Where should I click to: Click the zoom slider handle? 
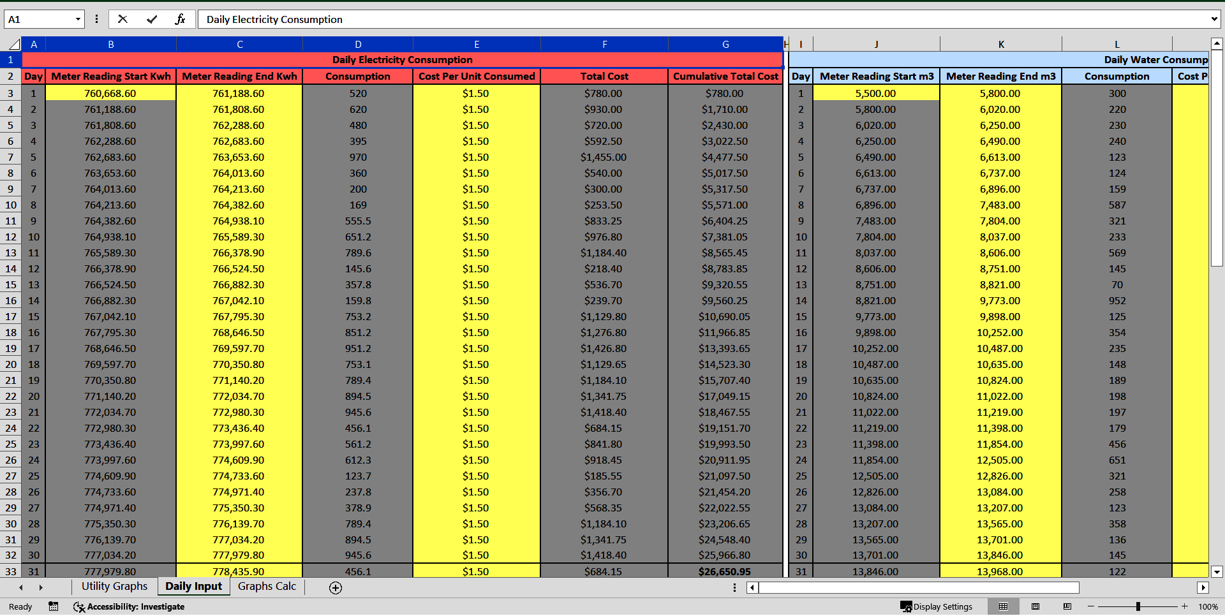tap(1138, 606)
